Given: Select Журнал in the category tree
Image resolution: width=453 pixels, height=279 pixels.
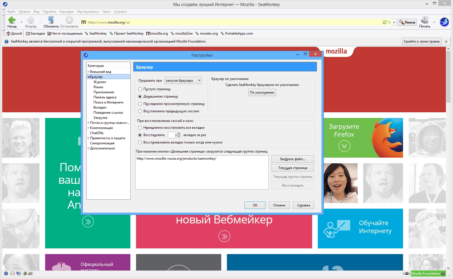Looking at the screenshot, I should pyautogui.click(x=100, y=82).
